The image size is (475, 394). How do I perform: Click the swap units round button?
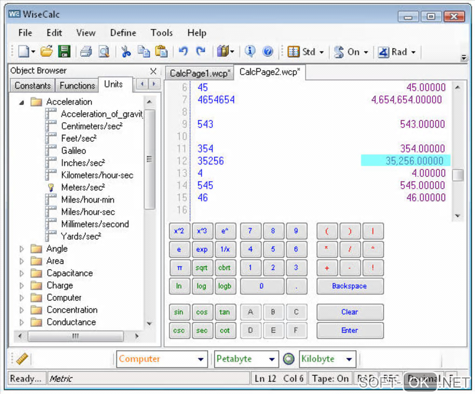point(289,359)
